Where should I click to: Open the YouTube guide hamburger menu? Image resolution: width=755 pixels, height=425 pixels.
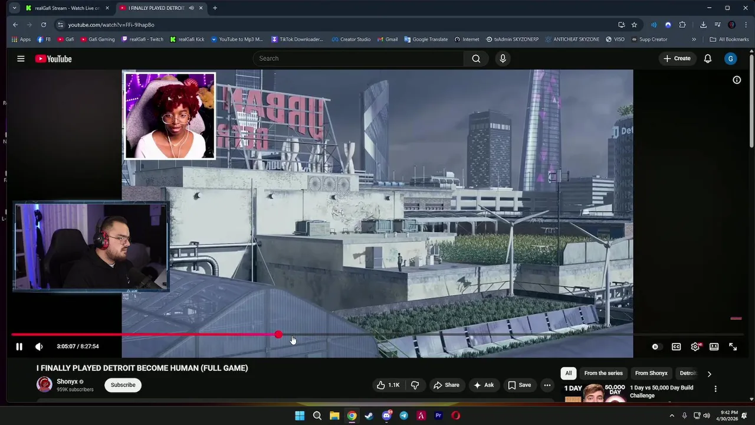coord(21,58)
